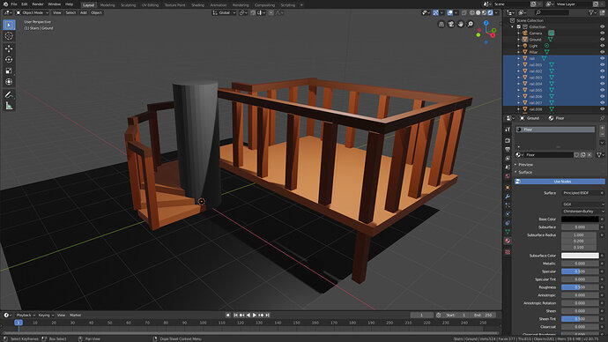Image resolution: width=608 pixels, height=342 pixels.
Task: Open the Object Mode dropdown
Action: click(x=33, y=13)
